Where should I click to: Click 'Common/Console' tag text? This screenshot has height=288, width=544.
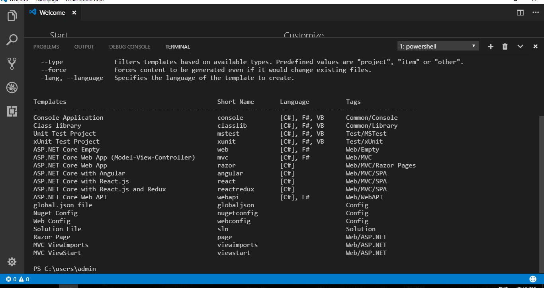(372, 118)
